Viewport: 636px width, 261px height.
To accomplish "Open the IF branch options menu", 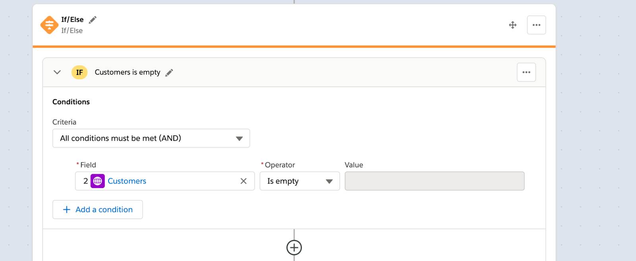I will (526, 72).
